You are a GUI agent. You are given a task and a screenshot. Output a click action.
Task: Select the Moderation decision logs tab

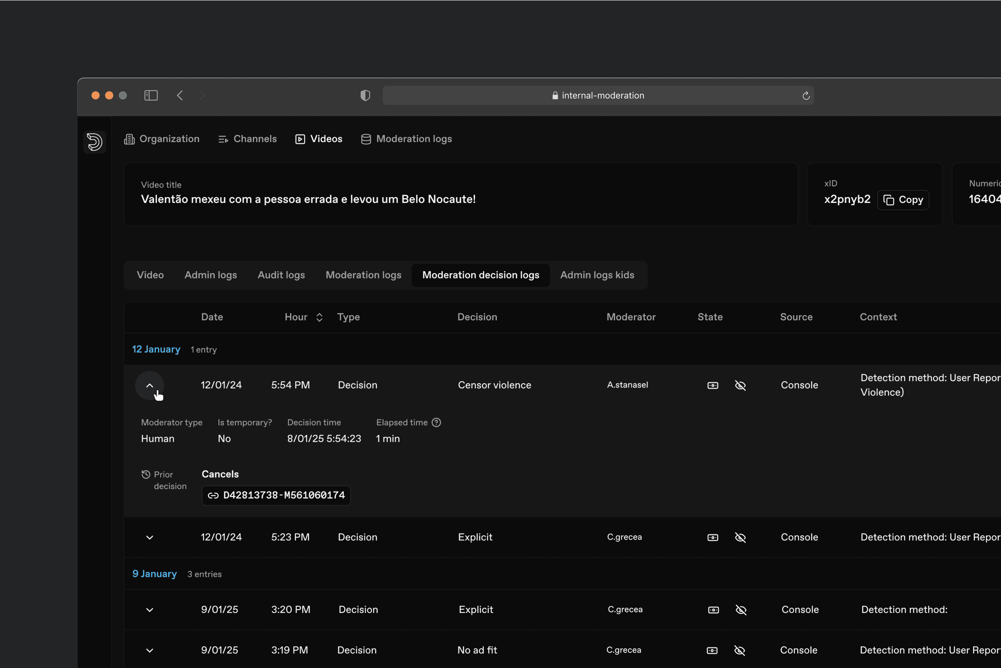[481, 275]
